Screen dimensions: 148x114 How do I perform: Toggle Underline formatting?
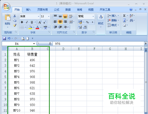point(32,22)
